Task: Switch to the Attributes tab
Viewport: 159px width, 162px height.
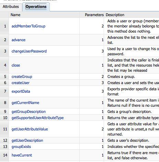Action: point(11,7)
